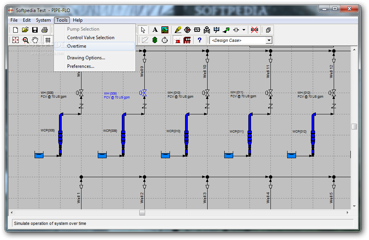This screenshot has width=369, height=240.
Task: Click the horizontal scrollbar left arrow
Action: [12, 212]
